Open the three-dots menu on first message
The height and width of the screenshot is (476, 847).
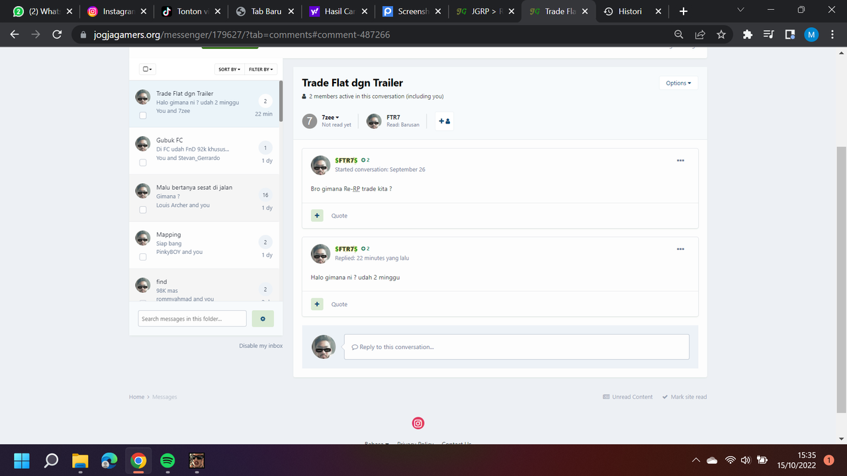click(x=680, y=161)
